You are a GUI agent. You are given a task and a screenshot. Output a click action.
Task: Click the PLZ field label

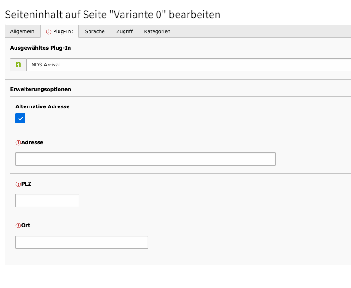pos(26,184)
